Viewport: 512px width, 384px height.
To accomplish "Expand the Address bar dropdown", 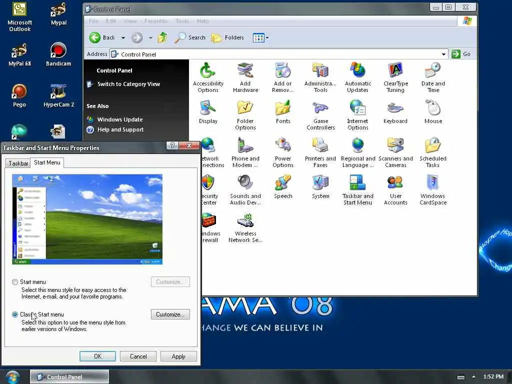I will pyautogui.click(x=443, y=54).
